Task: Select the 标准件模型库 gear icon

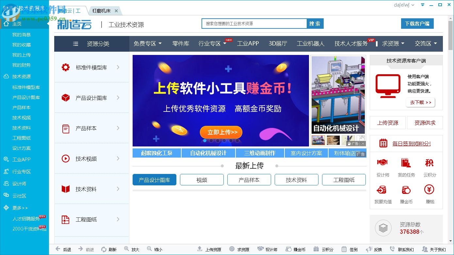Action: [65, 67]
